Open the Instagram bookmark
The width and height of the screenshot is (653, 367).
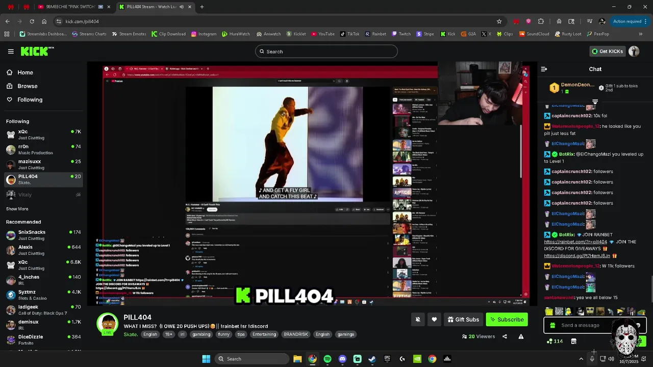tap(204, 34)
